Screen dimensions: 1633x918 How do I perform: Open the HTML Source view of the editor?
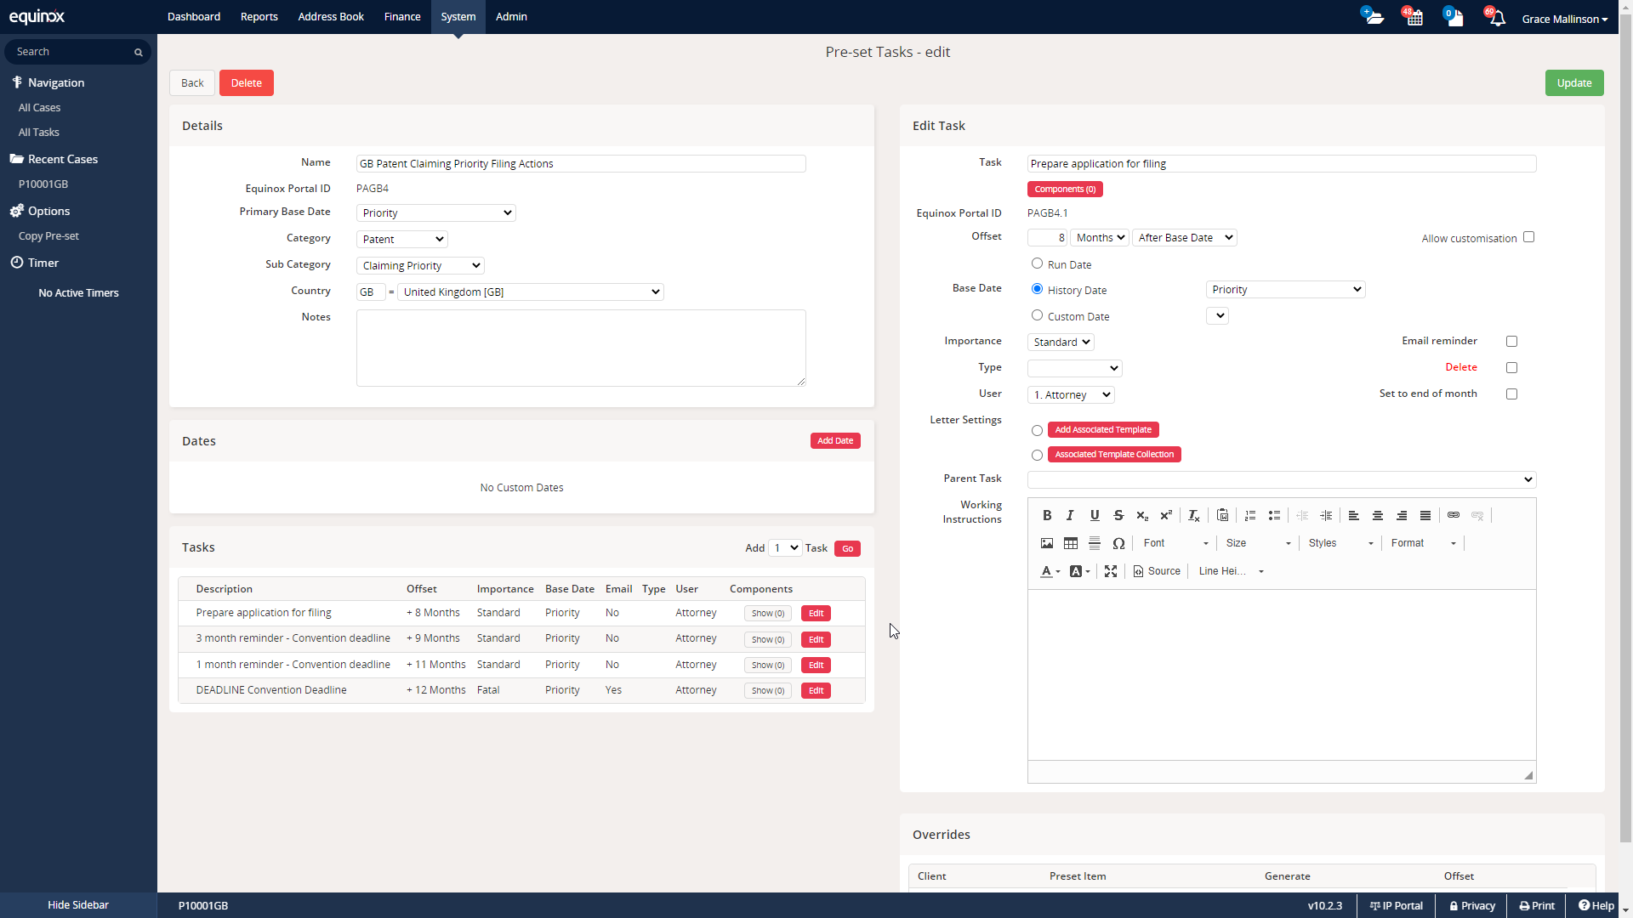pos(1157,570)
